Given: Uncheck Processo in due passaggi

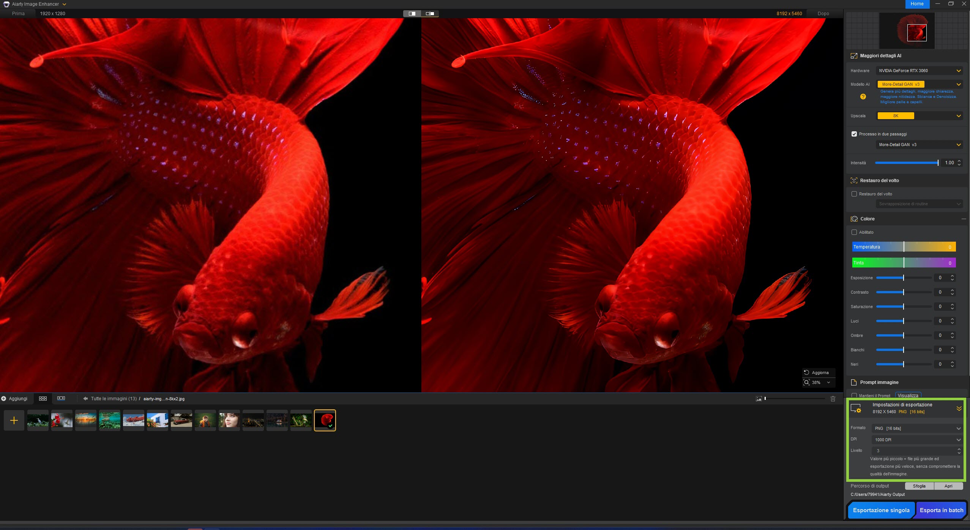Looking at the screenshot, I should click(854, 134).
